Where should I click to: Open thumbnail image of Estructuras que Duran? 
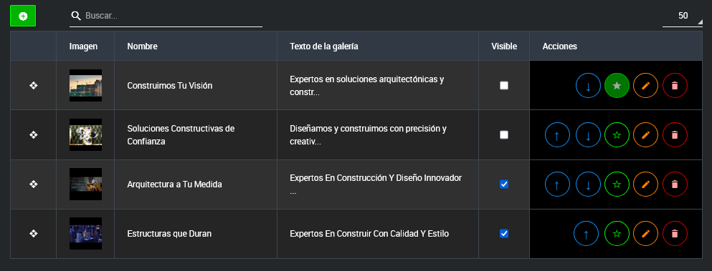[x=85, y=233]
